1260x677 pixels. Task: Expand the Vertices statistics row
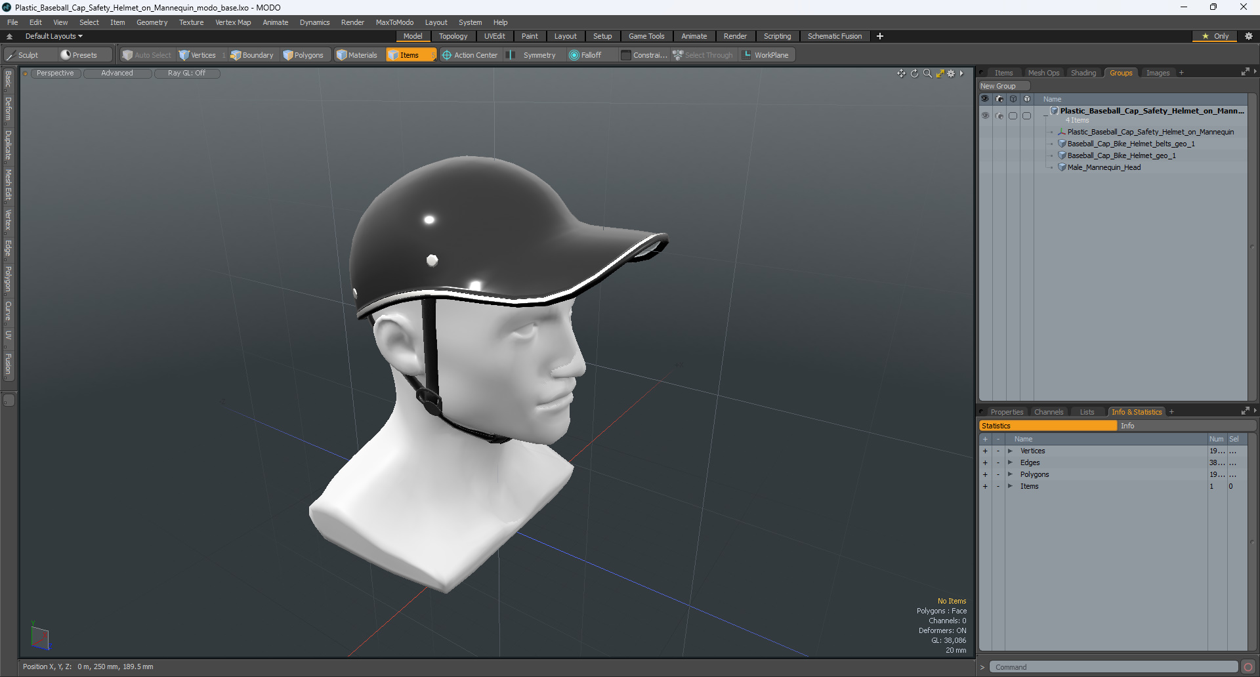coord(1011,451)
